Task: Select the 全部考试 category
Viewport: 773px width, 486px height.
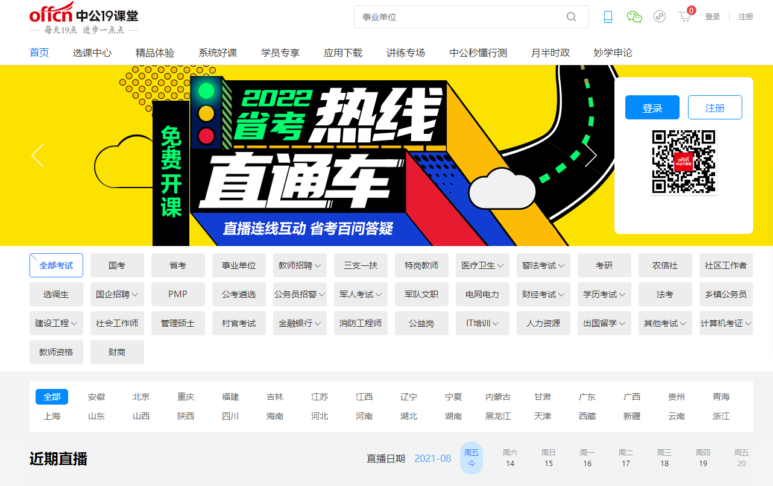Action: pyautogui.click(x=56, y=265)
